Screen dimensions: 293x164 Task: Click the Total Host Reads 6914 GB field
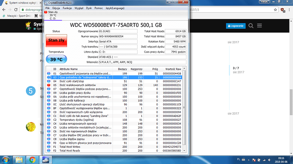click(x=175, y=31)
